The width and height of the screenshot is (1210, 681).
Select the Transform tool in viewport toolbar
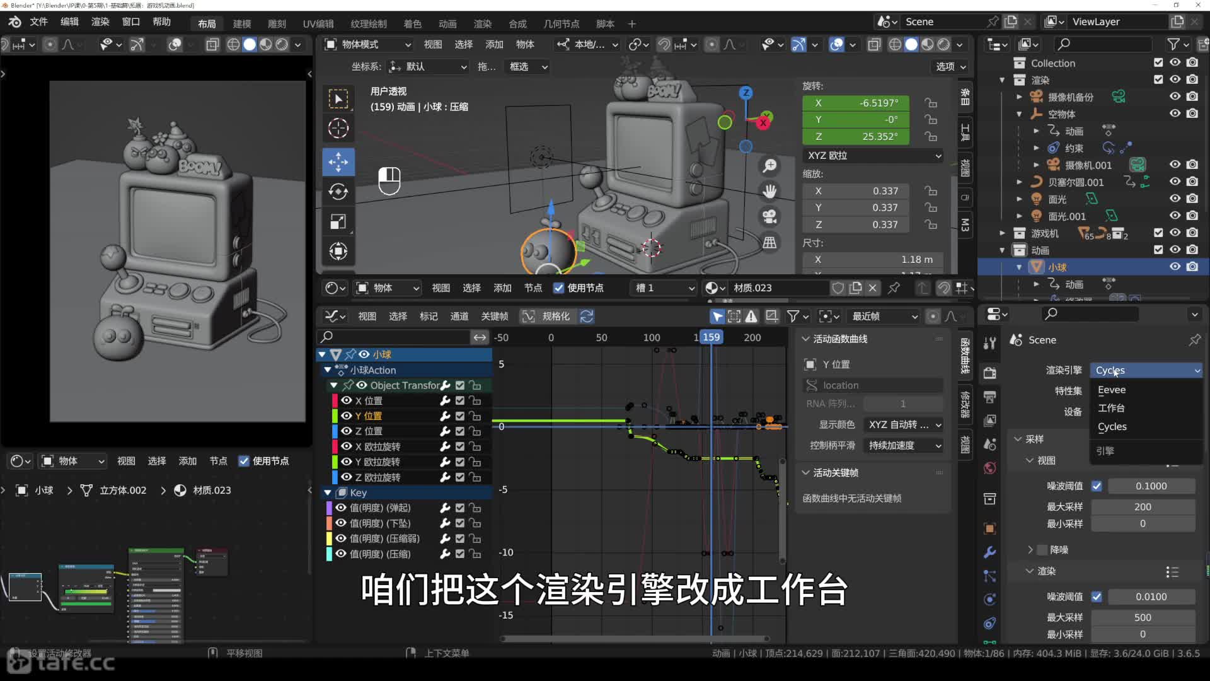[x=338, y=251]
